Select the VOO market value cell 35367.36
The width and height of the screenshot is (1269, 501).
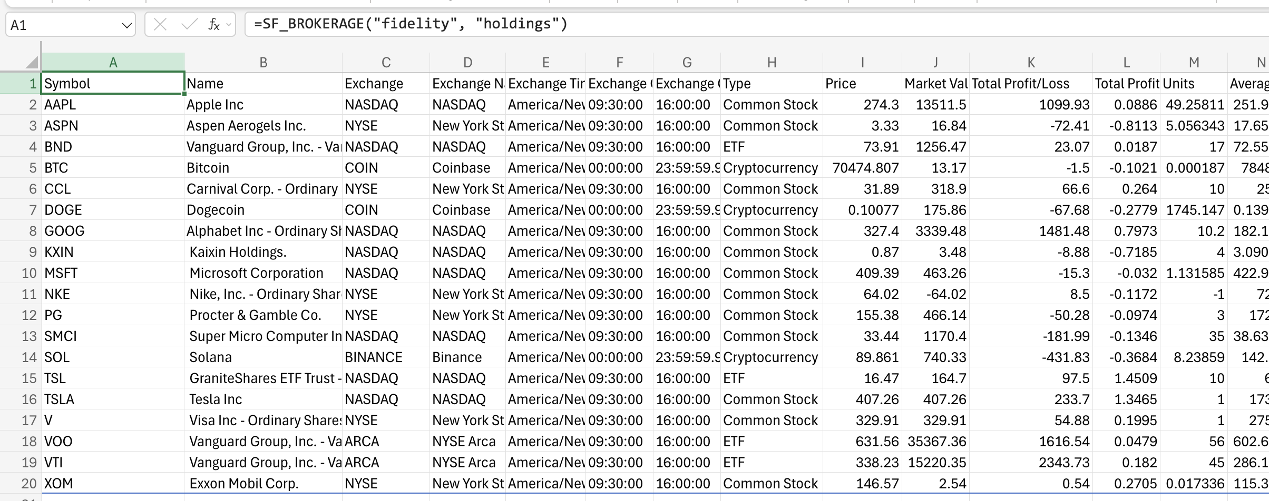935,441
